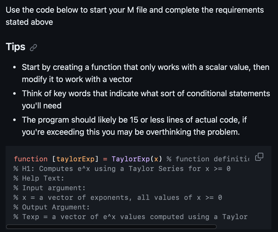This screenshot has width=278, height=232.
Task: Click the scrollbar track right of the thumb
Action: coord(244,227)
